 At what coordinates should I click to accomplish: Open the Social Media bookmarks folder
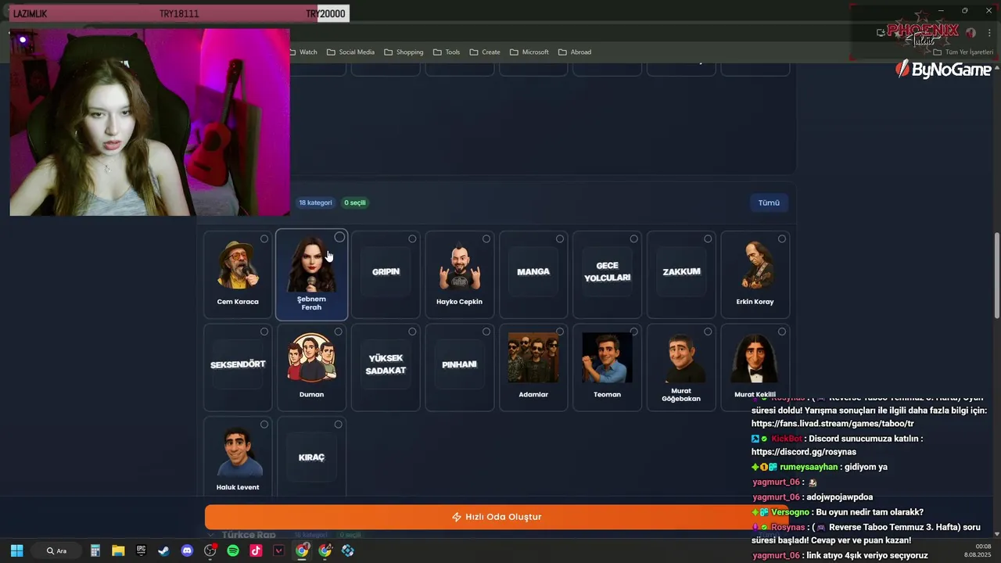click(x=350, y=52)
